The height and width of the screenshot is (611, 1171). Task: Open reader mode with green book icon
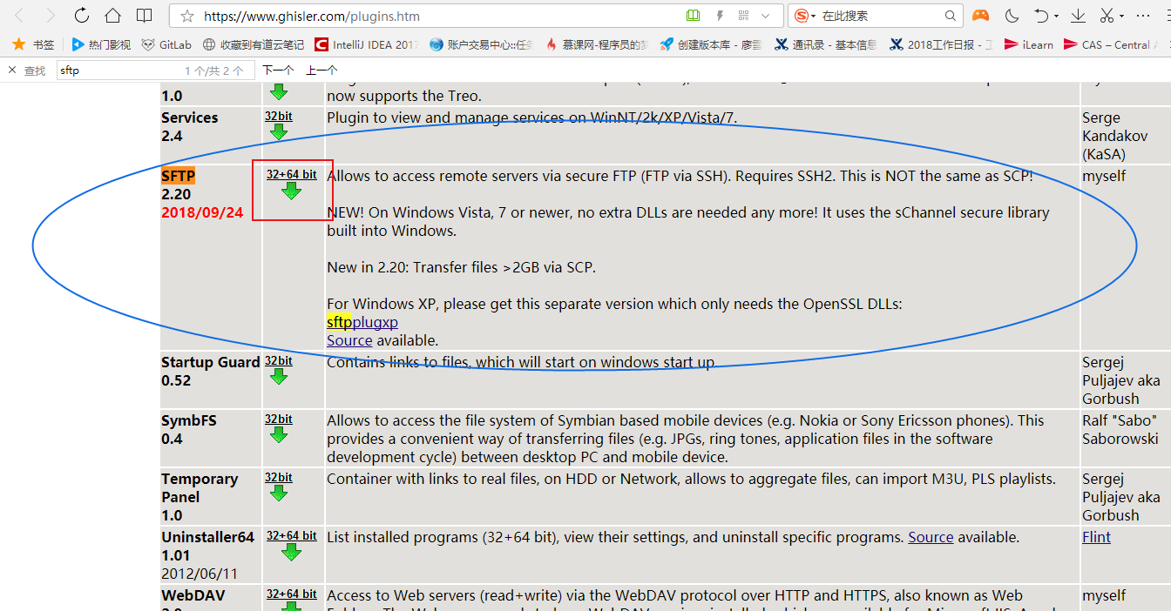click(693, 16)
